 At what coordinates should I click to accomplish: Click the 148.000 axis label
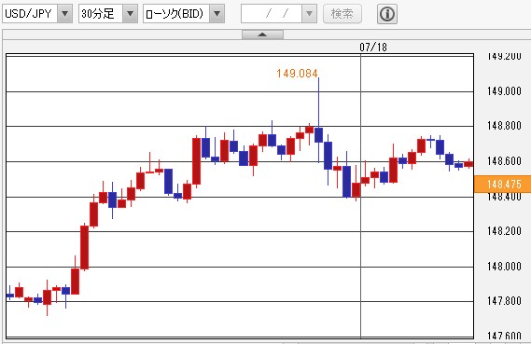click(504, 267)
